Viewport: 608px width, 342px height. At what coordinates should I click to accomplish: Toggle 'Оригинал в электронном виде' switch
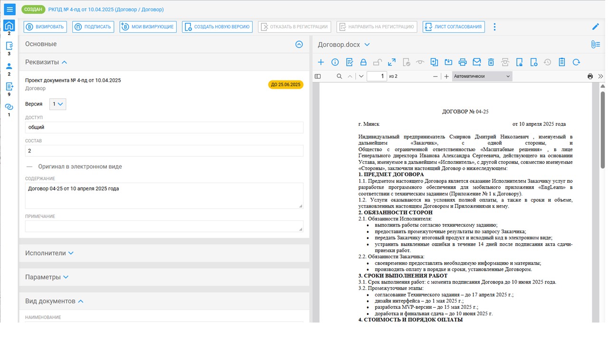[x=29, y=167]
